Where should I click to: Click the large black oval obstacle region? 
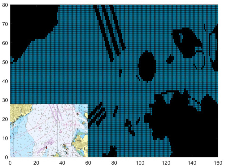pos(147,66)
